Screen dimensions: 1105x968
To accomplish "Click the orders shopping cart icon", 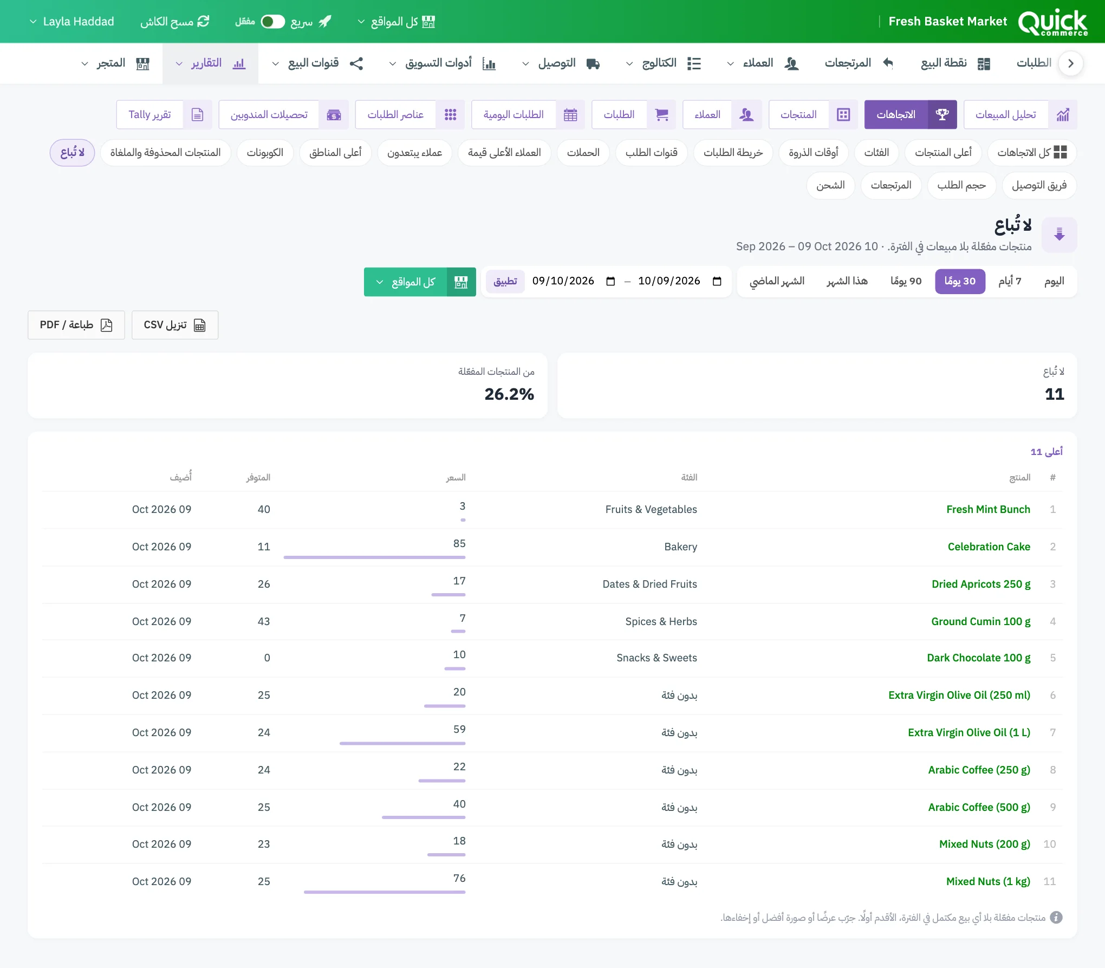I will tap(661, 115).
